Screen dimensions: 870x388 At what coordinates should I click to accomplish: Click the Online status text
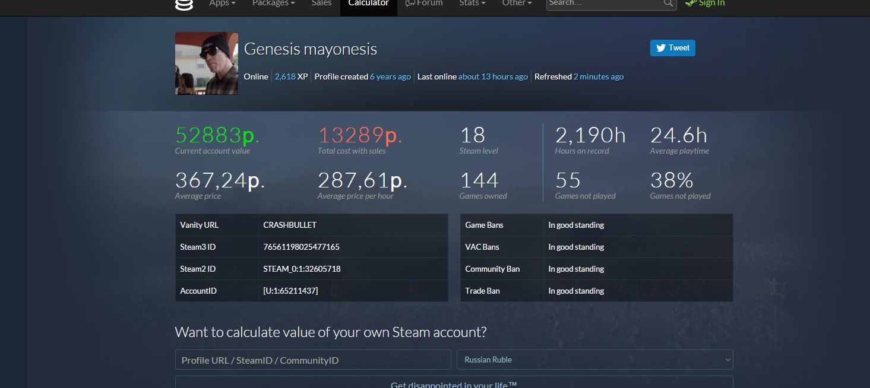coord(256,77)
